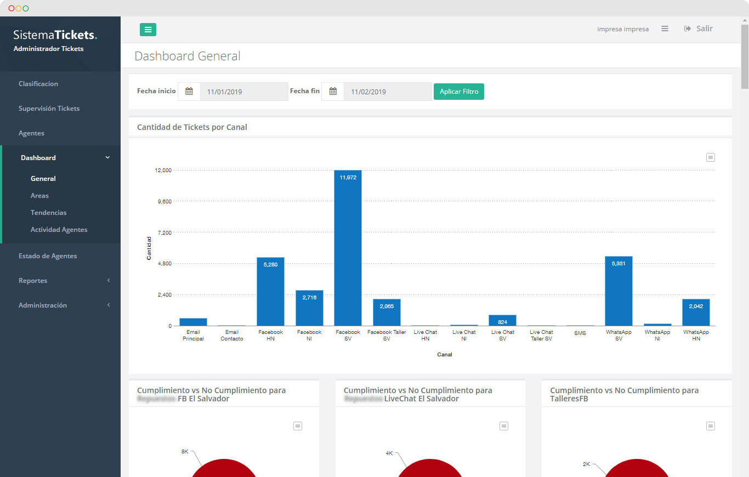Click the 12,000 y-axis value
This screenshot has width=749, height=477.
click(x=163, y=171)
